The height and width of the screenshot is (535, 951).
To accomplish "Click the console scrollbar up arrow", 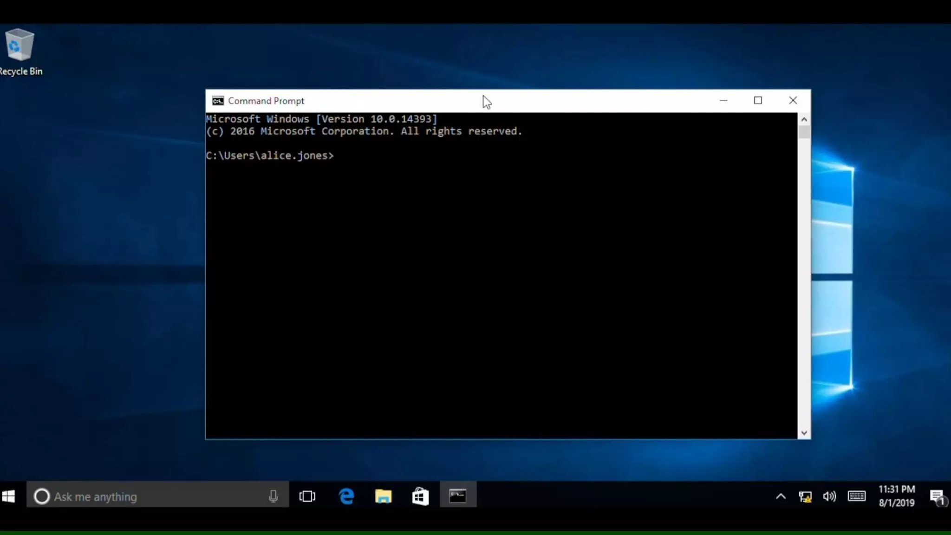I will point(804,119).
